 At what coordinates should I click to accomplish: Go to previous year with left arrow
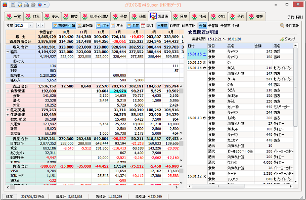pos(38,25)
